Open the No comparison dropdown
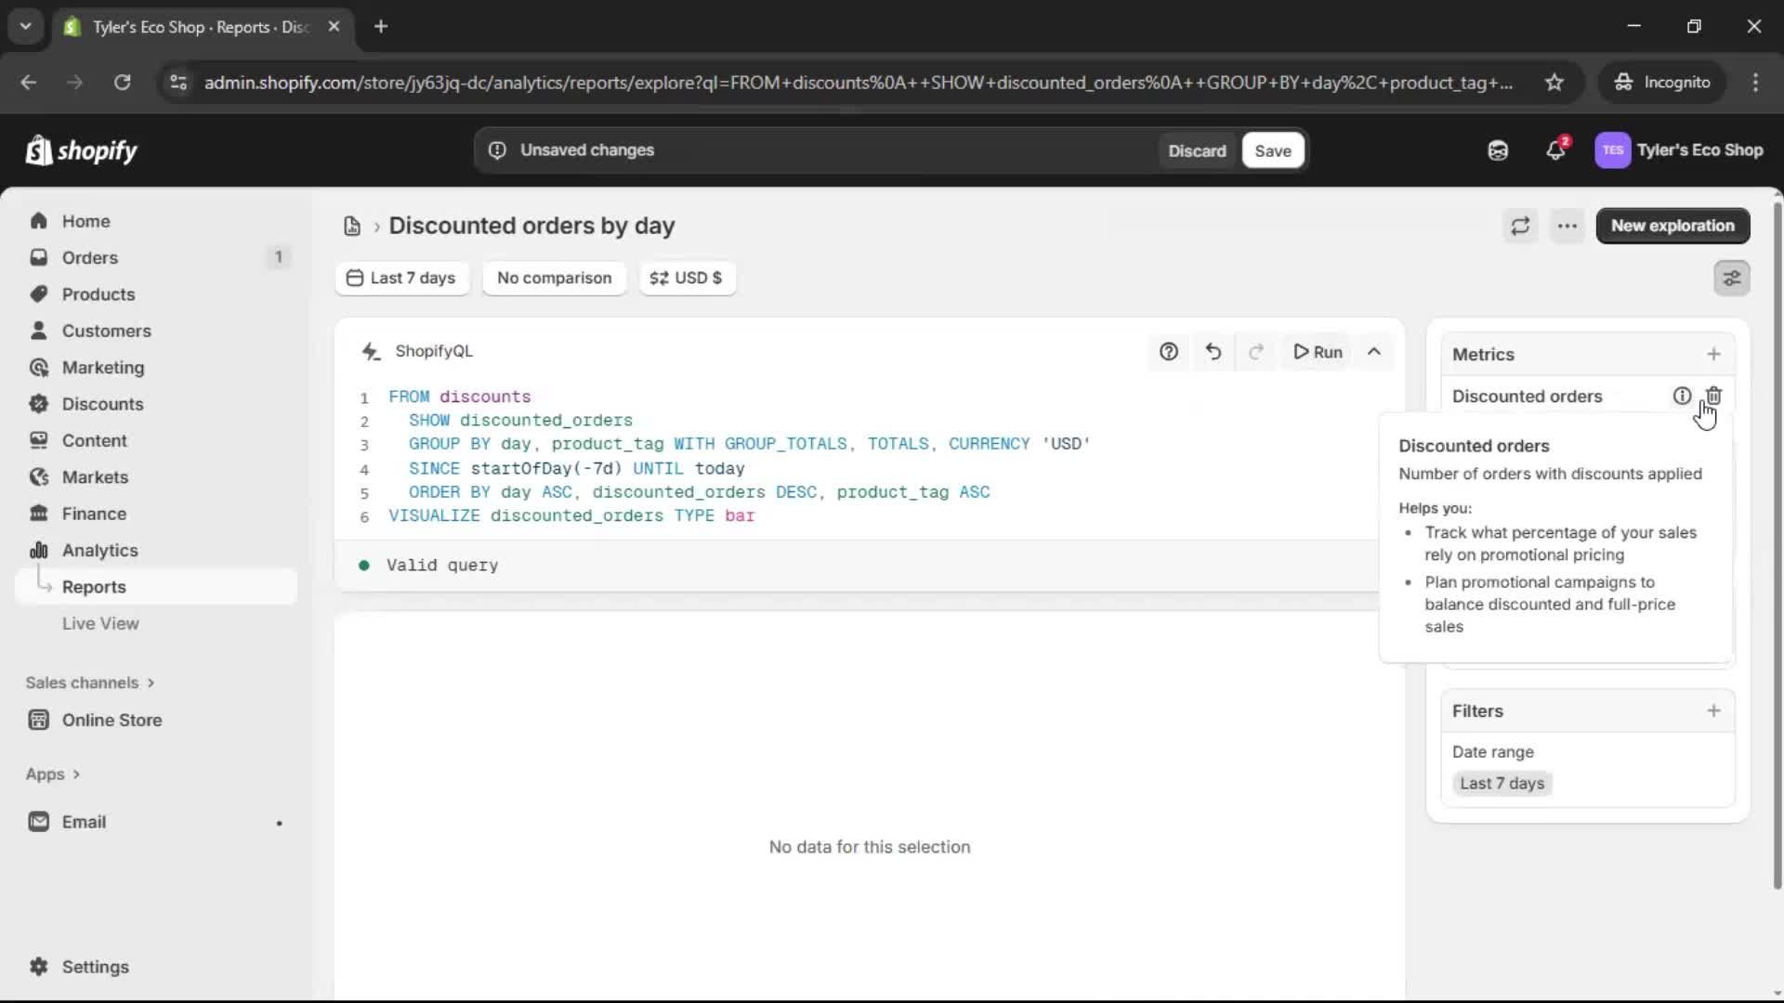1784x1003 pixels. click(554, 278)
